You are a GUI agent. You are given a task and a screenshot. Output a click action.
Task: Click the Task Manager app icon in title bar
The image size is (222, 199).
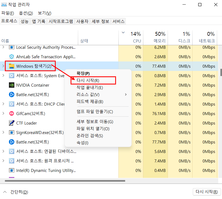[4, 5]
